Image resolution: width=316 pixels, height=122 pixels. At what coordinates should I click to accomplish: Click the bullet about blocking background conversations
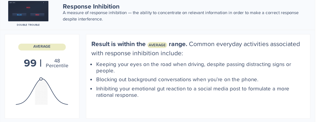pyautogui.click(x=177, y=80)
